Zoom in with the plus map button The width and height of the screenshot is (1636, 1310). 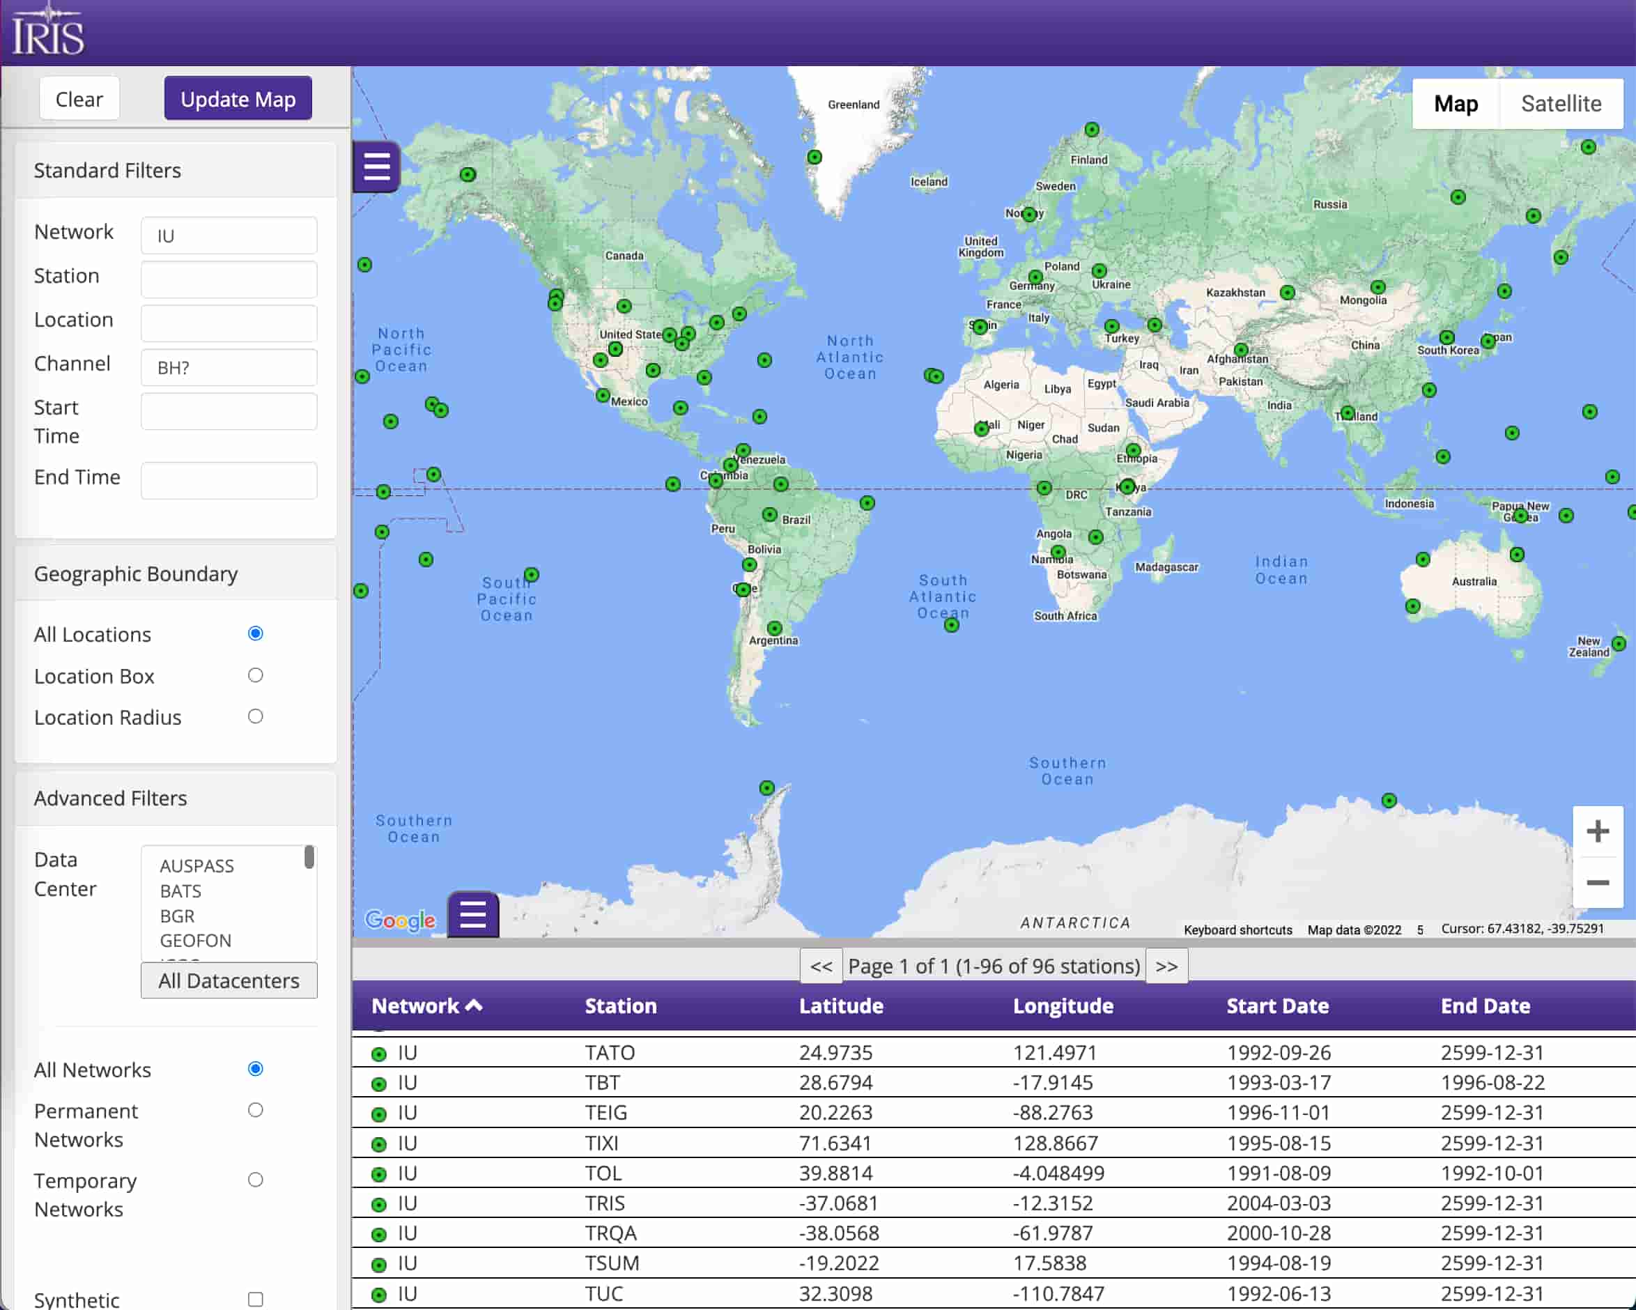pyautogui.click(x=1597, y=831)
